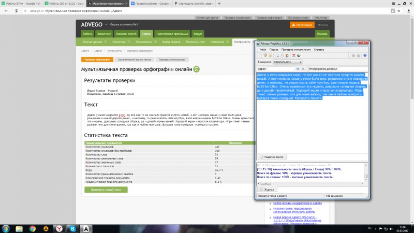Image resolution: width=414 pixels, height=233 pixels.
Task: Open the Вывод средств link in green bar
Action: pyautogui.click(x=171, y=42)
